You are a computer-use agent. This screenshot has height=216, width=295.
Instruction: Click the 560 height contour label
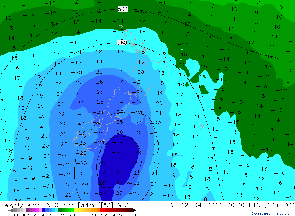point(122,43)
